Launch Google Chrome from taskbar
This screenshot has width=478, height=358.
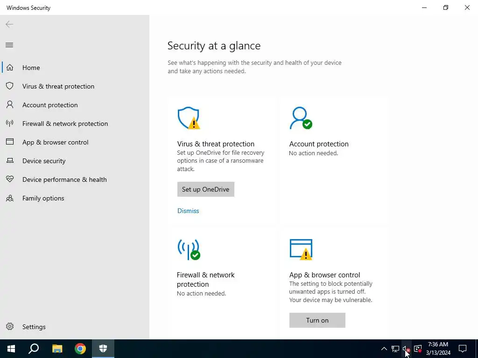pos(80,349)
